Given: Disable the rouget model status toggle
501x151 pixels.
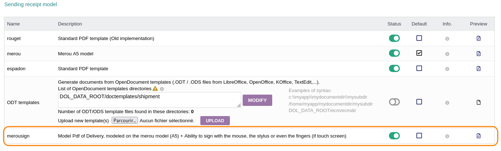Looking at the screenshot, I should pyautogui.click(x=394, y=38).
